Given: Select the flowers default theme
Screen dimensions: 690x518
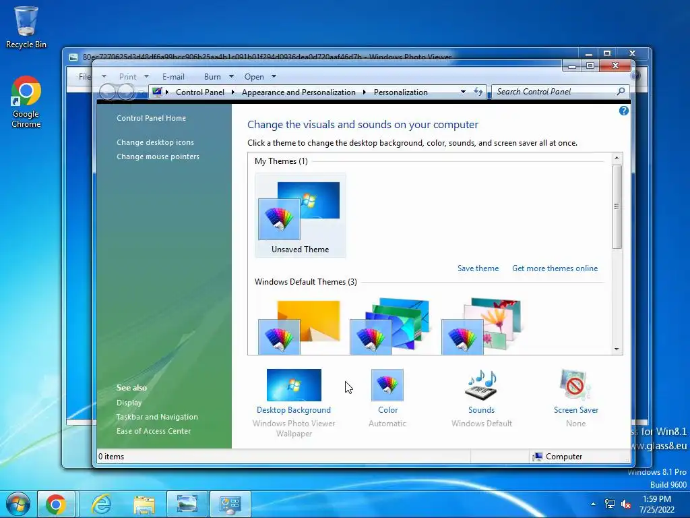Looking at the screenshot, I should (x=481, y=326).
